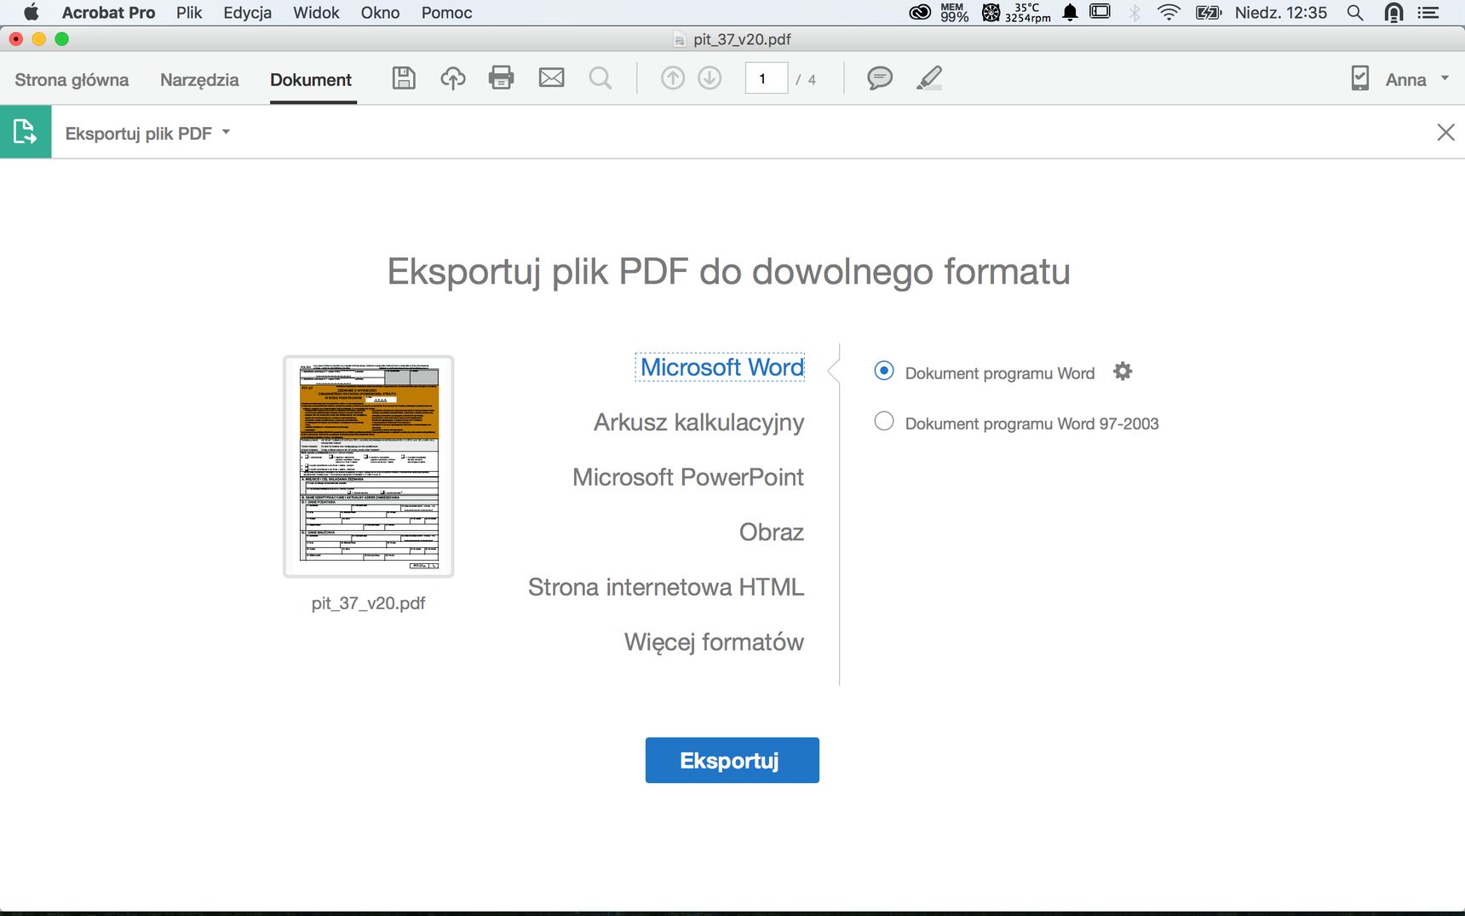This screenshot has width=1465, height=916.
Task: Open the Acrobat Pro application menu
Action: (108, 13)
